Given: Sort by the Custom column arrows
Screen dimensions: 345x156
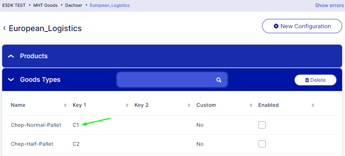Looking at the screenshot, I should pos(251,105).
